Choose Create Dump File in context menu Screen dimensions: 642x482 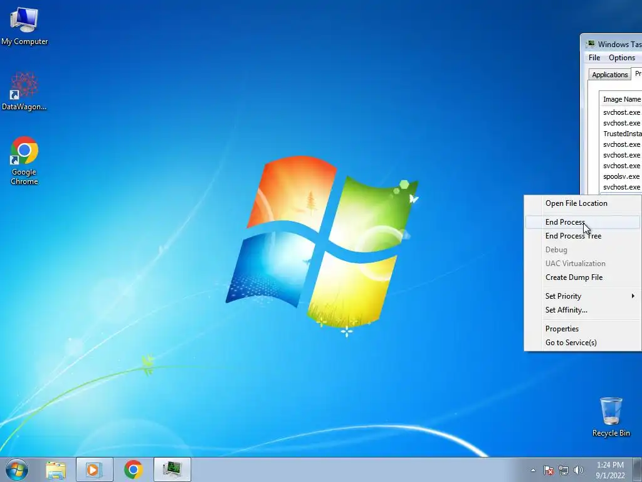(583, 277)
